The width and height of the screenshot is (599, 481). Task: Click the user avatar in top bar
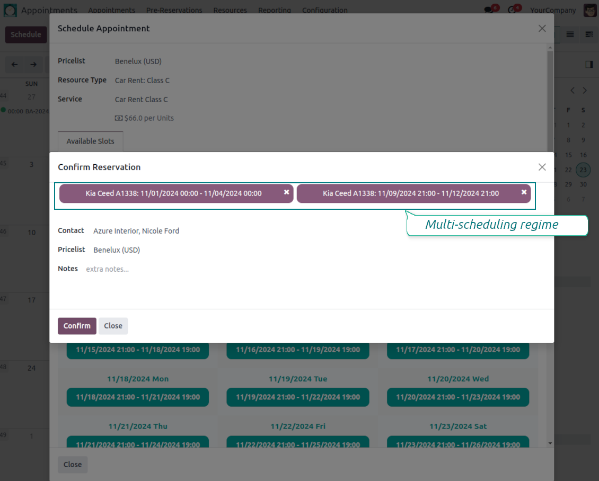click(x=589, y=10)
